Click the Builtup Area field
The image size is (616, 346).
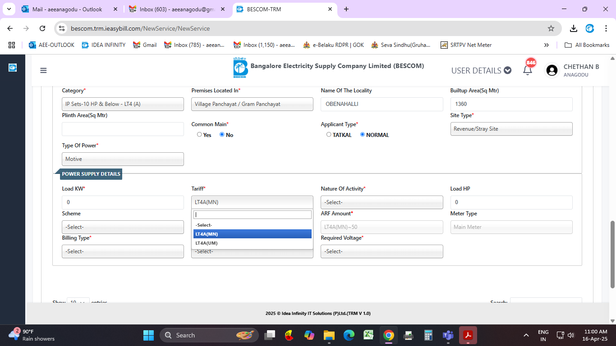click(x=511, y=104)
